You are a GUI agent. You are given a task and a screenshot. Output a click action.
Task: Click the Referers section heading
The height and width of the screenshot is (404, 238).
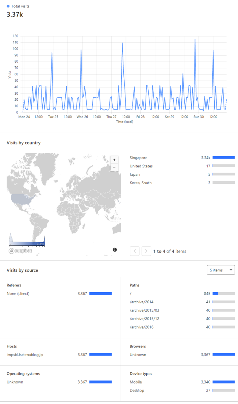(14, 285)
